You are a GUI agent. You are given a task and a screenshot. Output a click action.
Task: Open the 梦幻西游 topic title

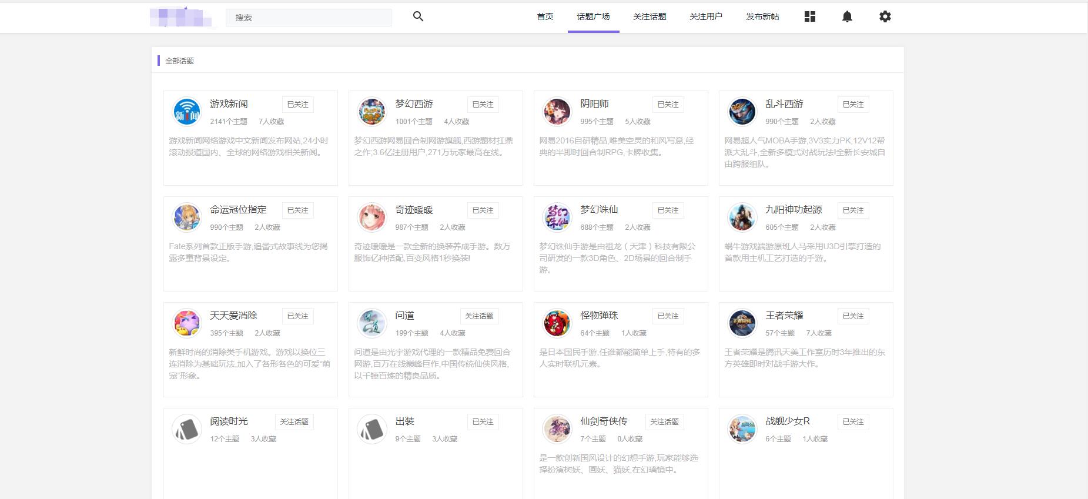(414, 104)
